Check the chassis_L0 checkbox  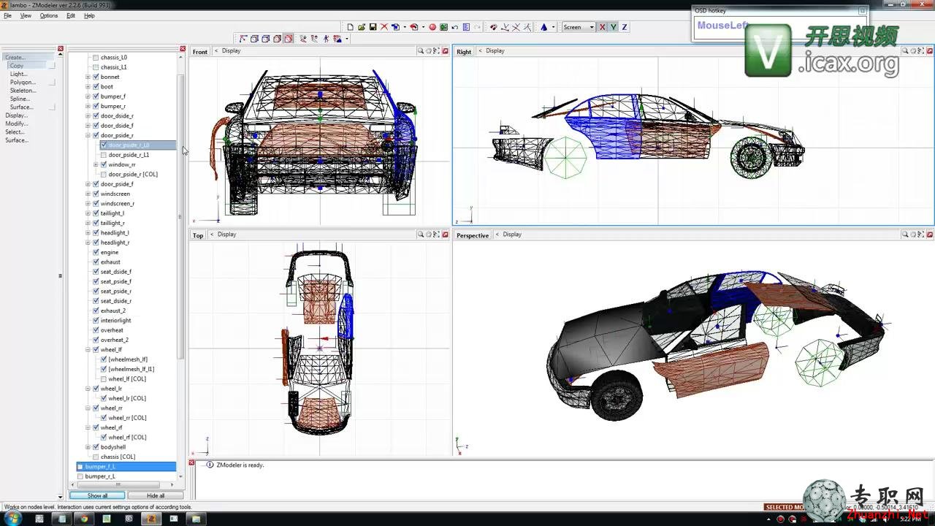[96, 57]
